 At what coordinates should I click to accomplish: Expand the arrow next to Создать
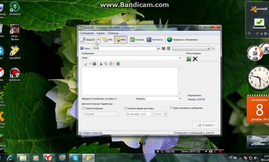98,40
